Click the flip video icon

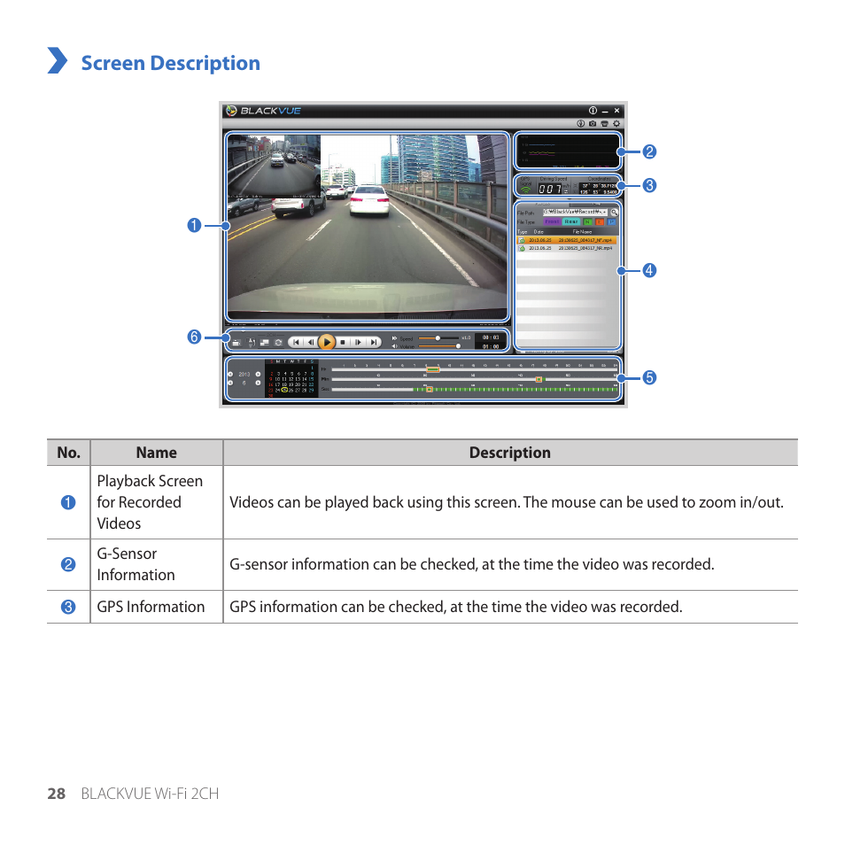click(252, 343)
